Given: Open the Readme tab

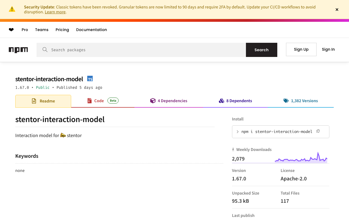Looking at the screenshot, I should [x=43, y=101].
